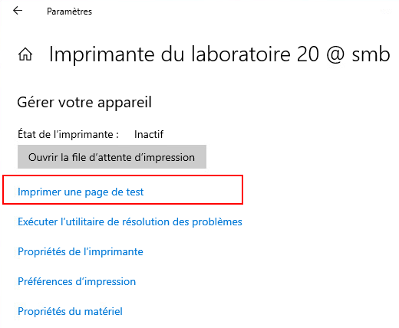This screenshot has height=328, width=399.
Task: Open Propriétés du matériel
Action: click(70, 311)
